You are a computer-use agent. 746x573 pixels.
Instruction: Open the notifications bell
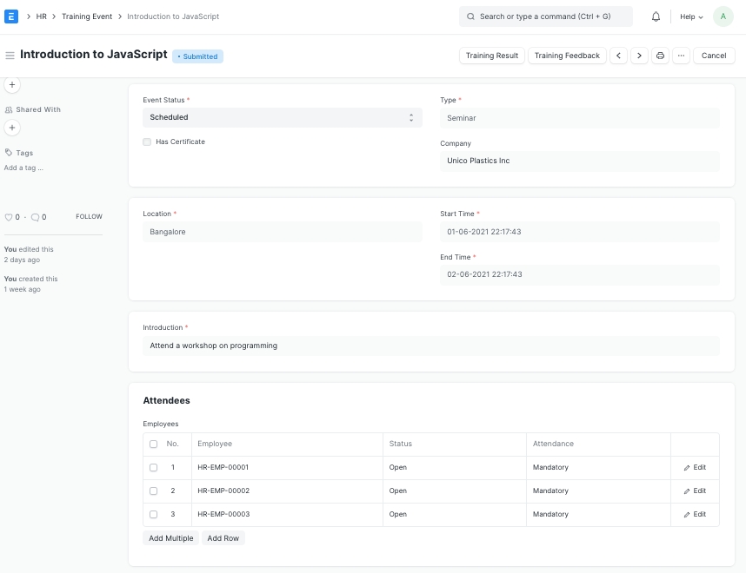coord(656,16)
